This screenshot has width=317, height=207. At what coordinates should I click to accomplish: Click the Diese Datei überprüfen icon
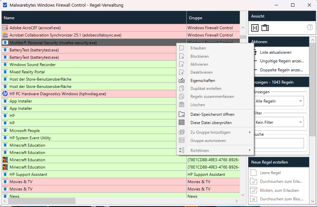[x=181, y=122]
